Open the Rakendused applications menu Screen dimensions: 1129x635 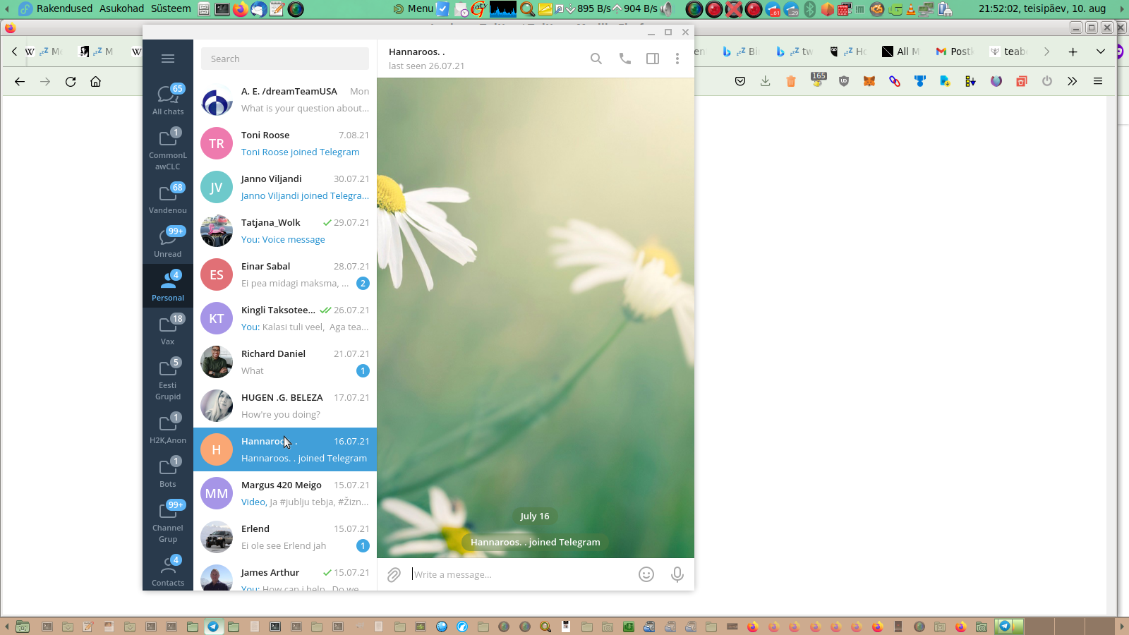[64, 8]
